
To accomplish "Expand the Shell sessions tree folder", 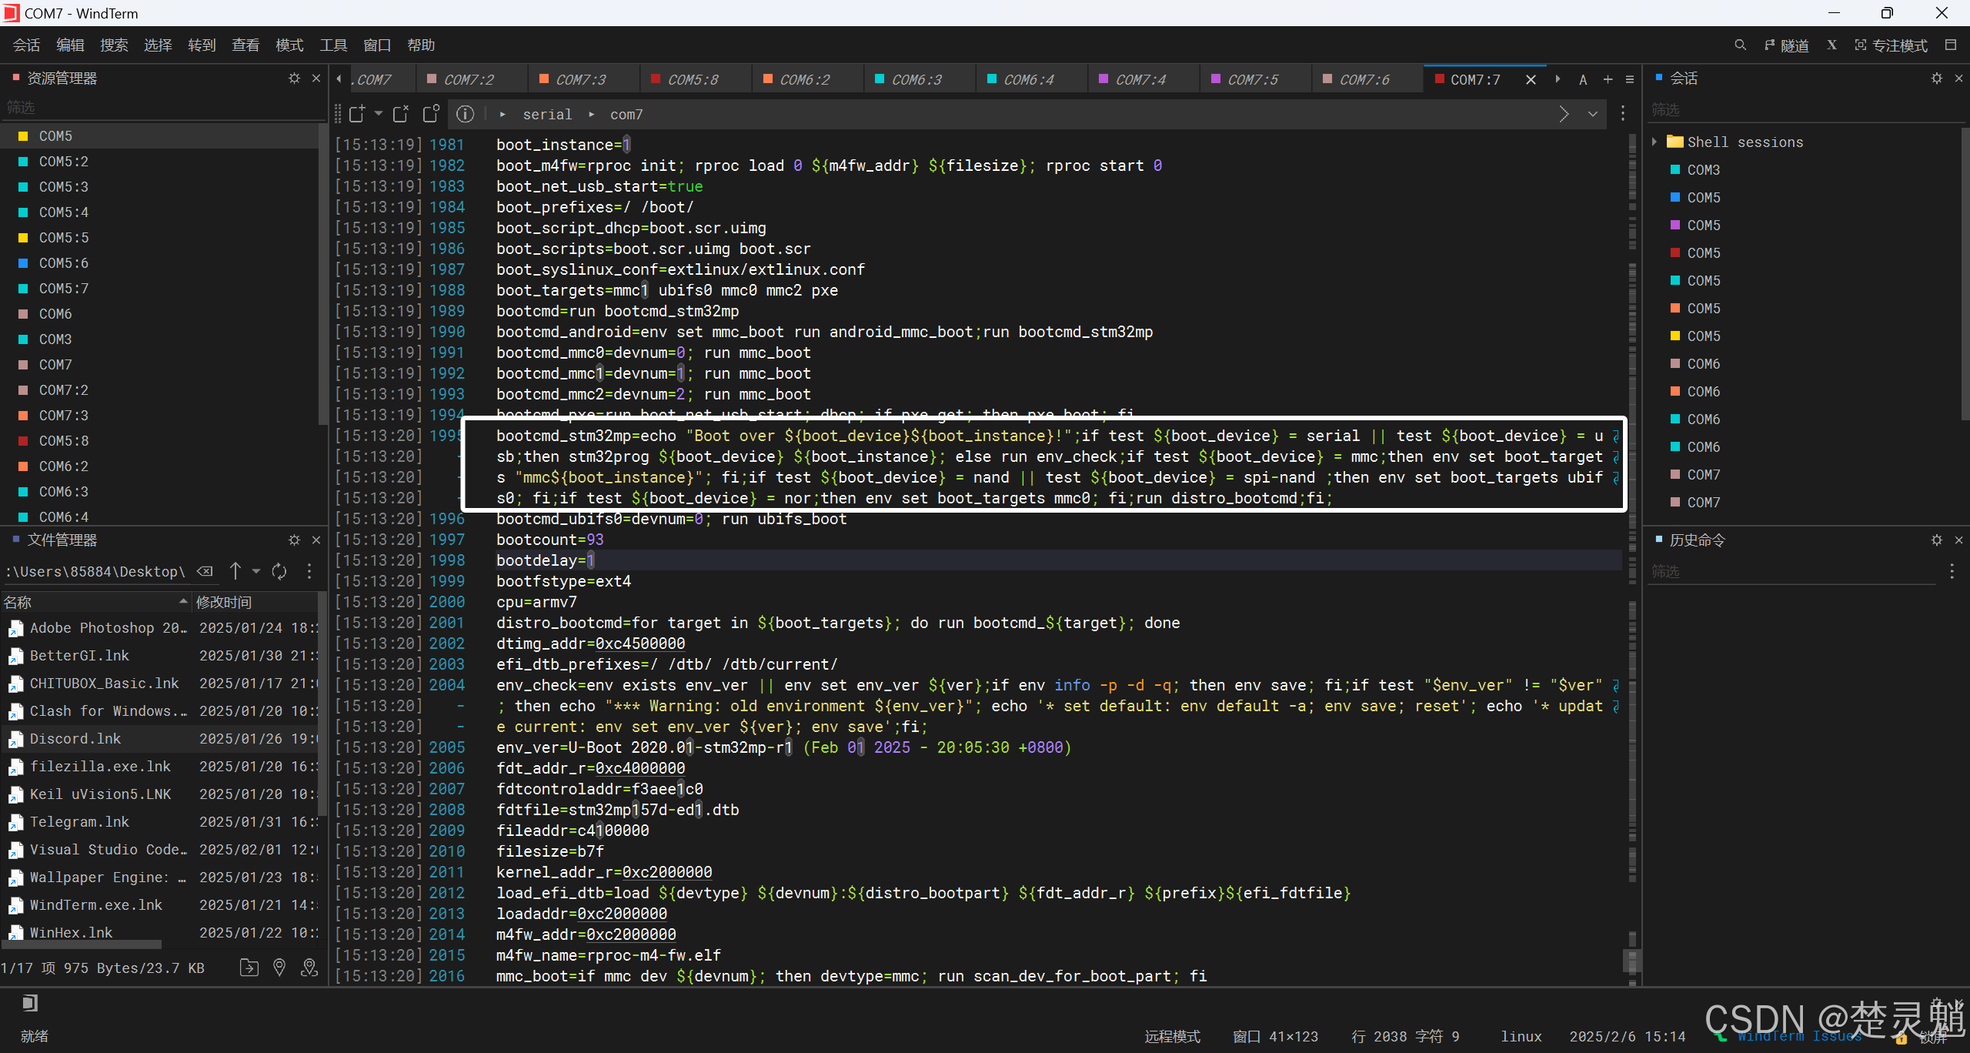I will point(1654,142).
